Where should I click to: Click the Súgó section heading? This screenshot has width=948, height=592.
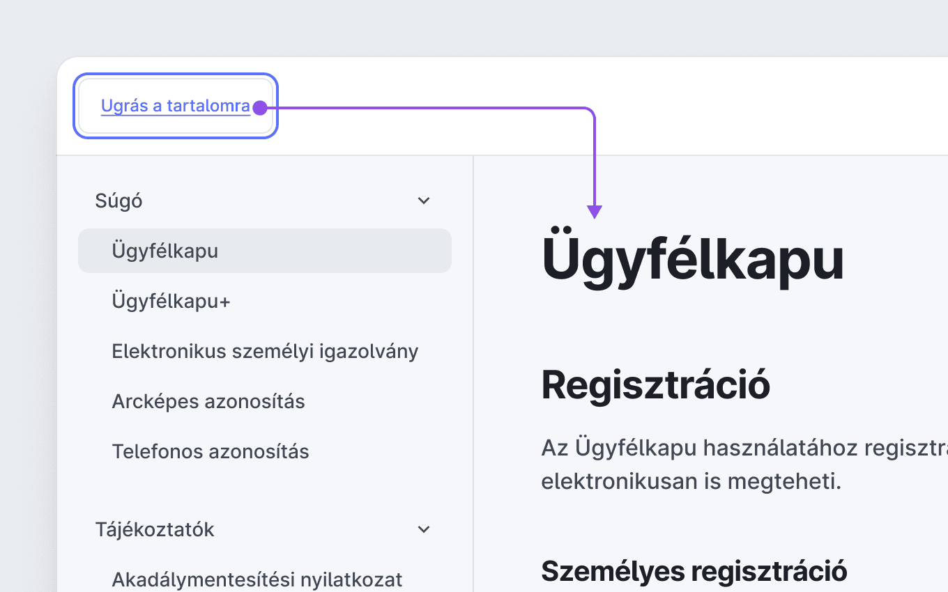point(119,201)
